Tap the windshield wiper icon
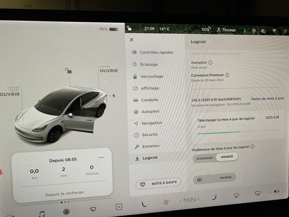This screenshot has width=289, height=217. pos(93,209)
